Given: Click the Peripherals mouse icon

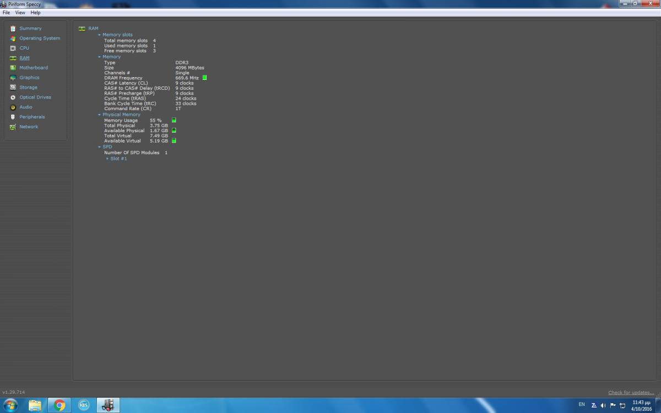Looking at the screenshot, I should [13, 117].
